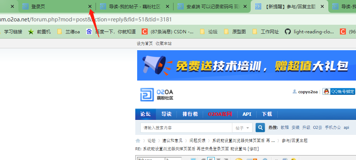This screenshot has width=356, height=160.
Task: Open the GitHub light-reading-clo bookmark
Action: (x=310, y=32)
